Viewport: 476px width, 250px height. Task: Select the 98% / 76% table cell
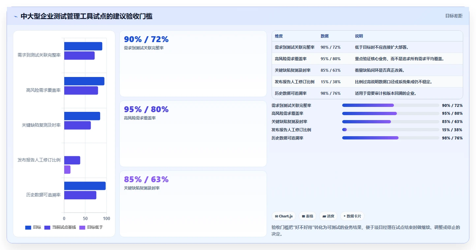331,93
